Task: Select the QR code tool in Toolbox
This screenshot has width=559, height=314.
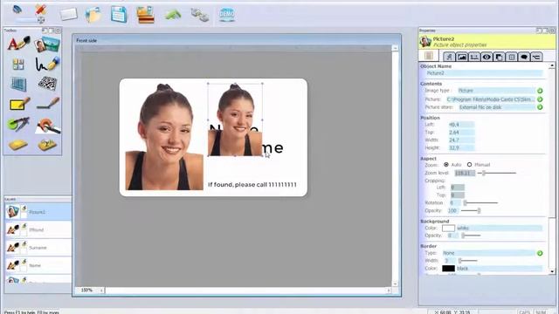Action: tap(47, 84)
